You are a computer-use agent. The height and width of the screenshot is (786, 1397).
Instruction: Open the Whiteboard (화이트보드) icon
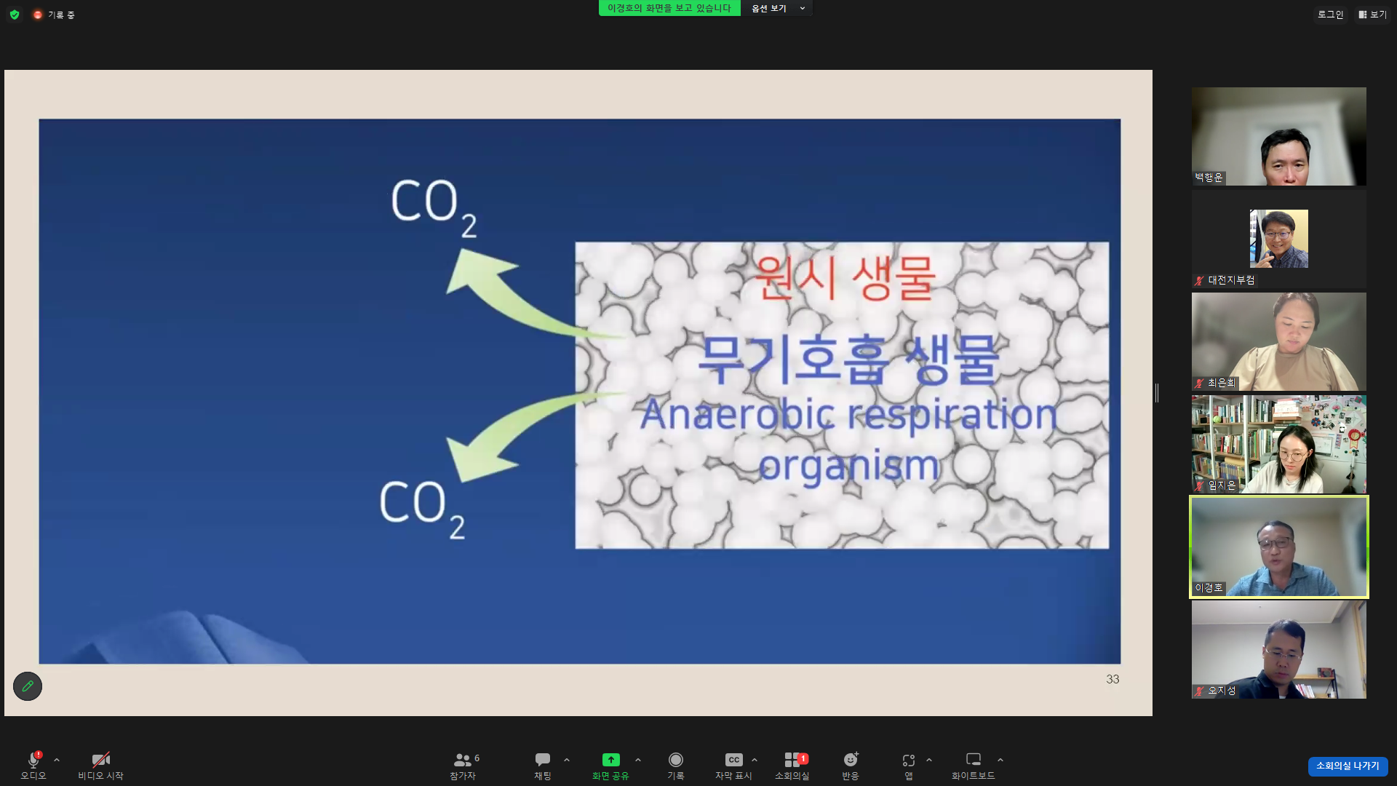(x=973, y=760)
